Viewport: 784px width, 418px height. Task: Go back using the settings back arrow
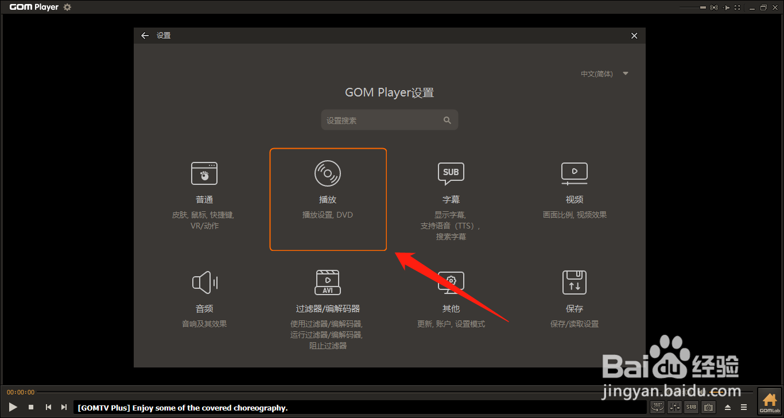tap(145, 36)
